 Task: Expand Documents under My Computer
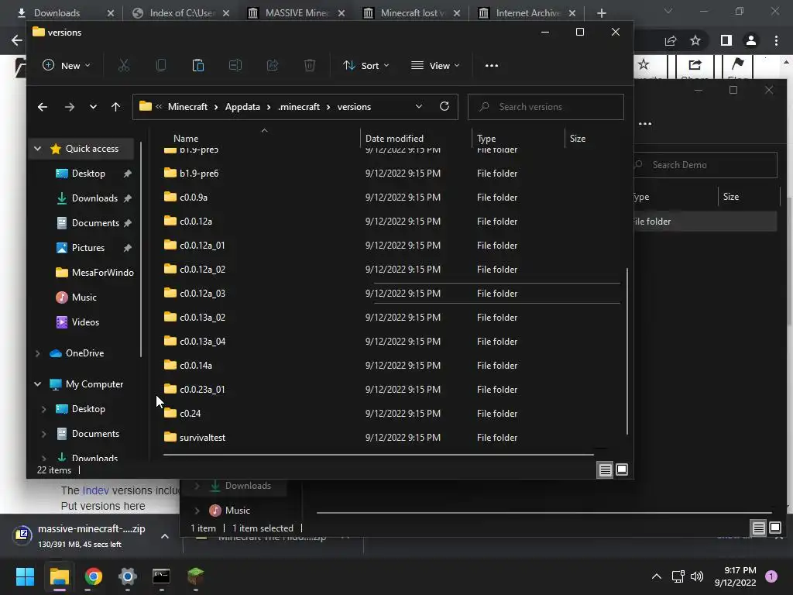click(x=43, y=434)
